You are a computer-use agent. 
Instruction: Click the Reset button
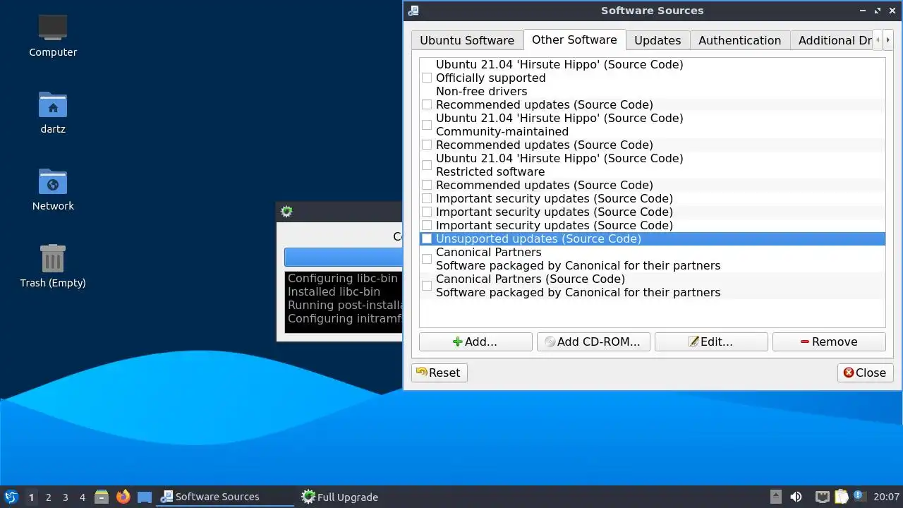(439, 373)
